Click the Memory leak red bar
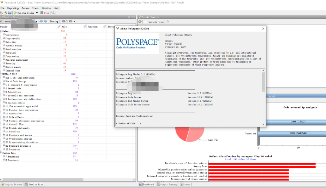 point(262,166)
